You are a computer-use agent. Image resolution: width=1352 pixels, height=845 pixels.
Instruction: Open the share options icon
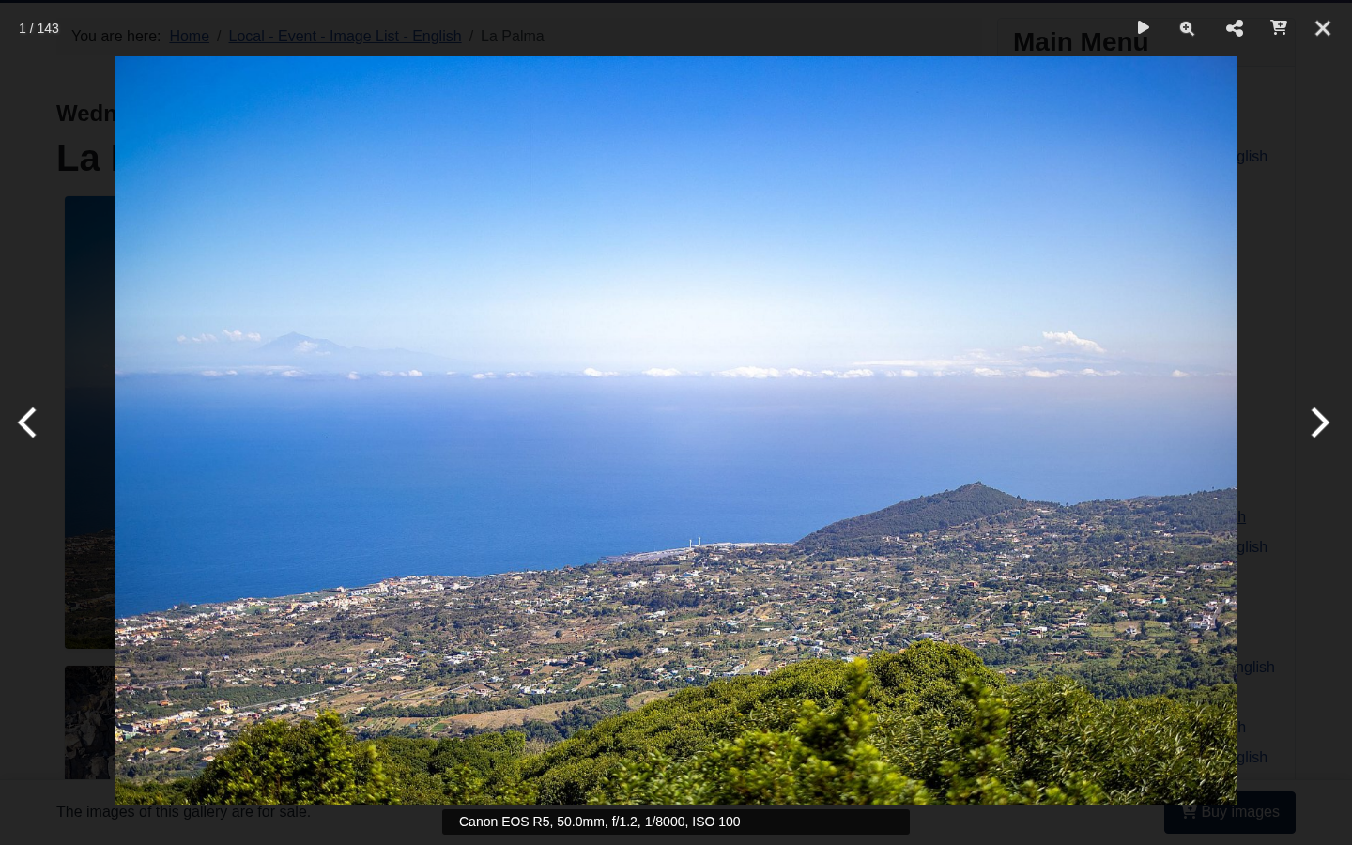pyautogui.click(x=1235, y=28)
